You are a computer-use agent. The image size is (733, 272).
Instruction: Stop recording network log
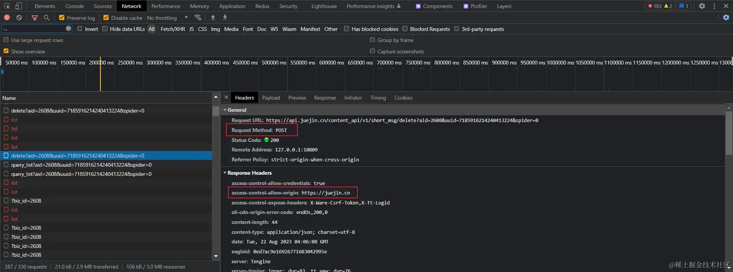pos(7,18)
